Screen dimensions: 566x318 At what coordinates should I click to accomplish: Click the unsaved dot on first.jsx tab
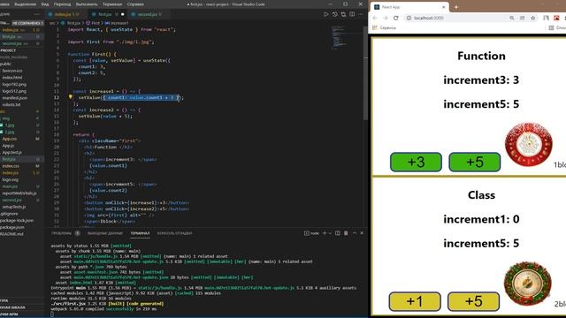click(x=122, y=14)
